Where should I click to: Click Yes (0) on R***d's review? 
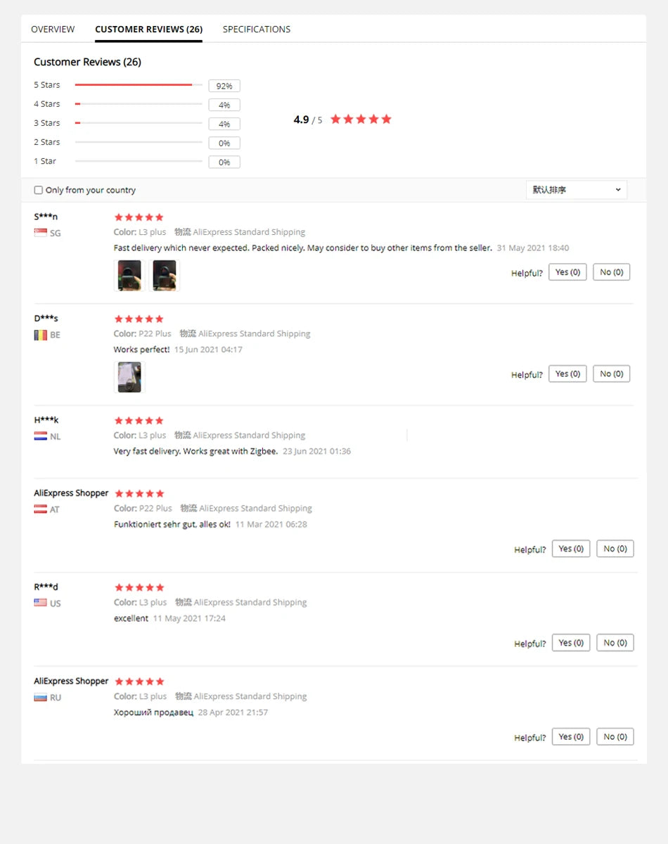click(571, 643)
